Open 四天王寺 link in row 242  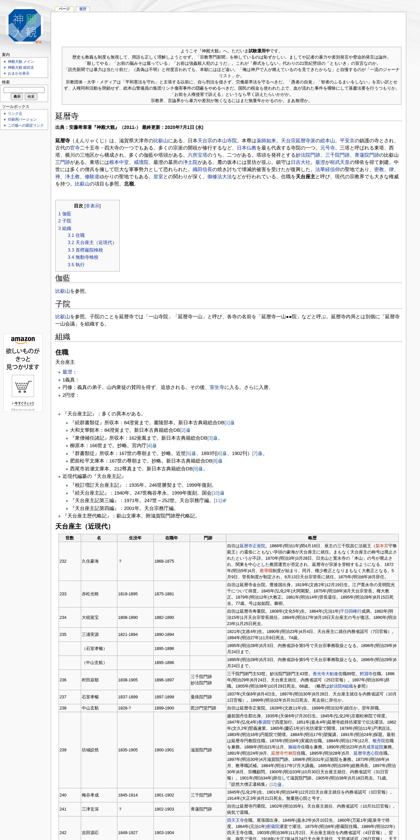tap(236, 820)
